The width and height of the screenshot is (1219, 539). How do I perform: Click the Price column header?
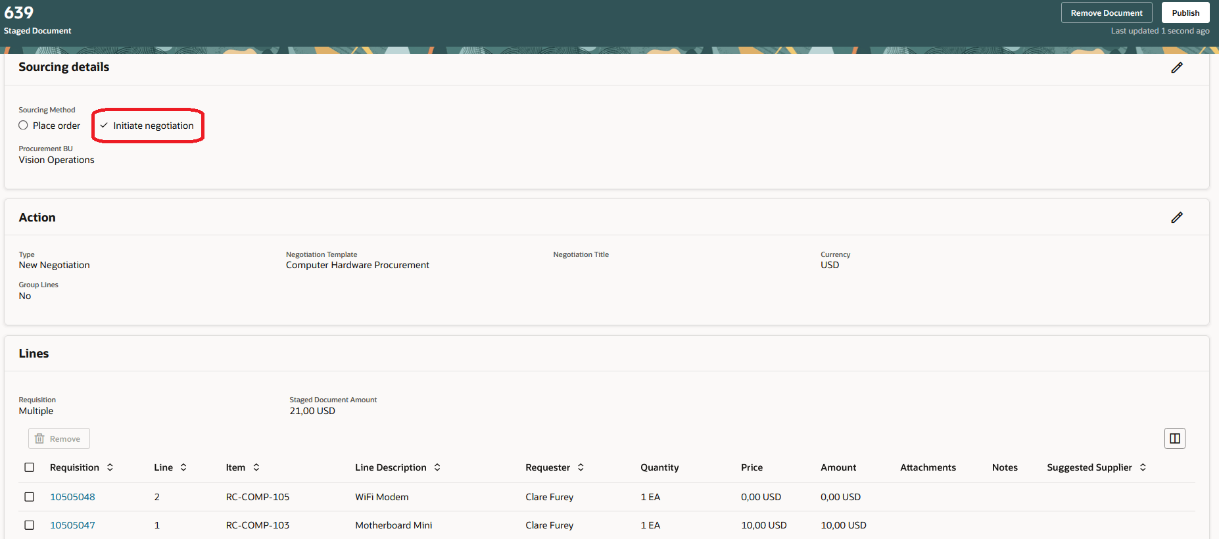752,467
